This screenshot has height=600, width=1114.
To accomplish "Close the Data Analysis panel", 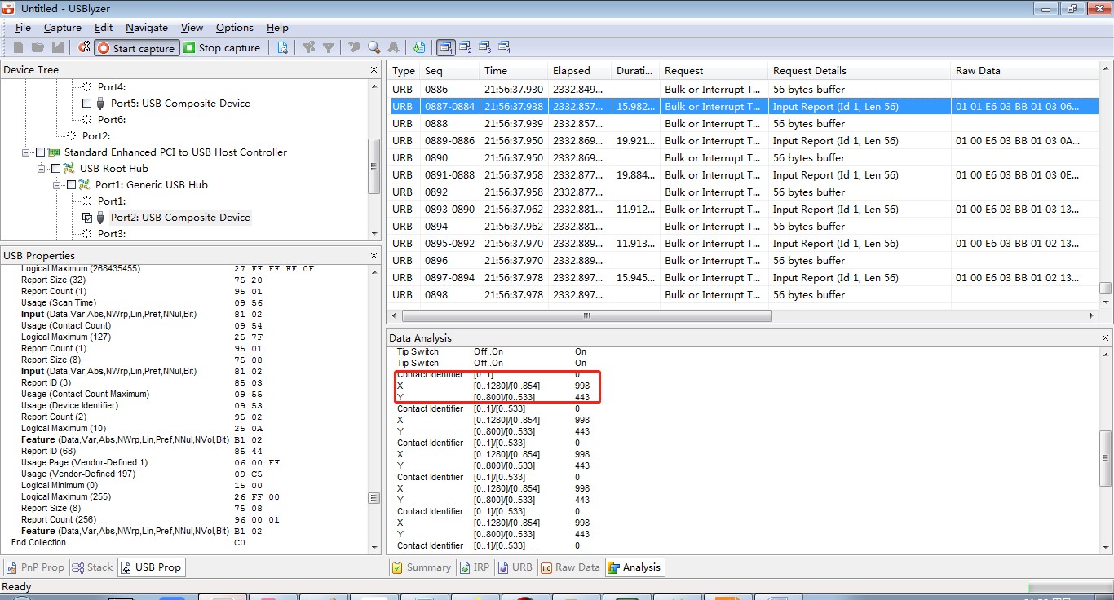I will click(x=1105, y=337).
